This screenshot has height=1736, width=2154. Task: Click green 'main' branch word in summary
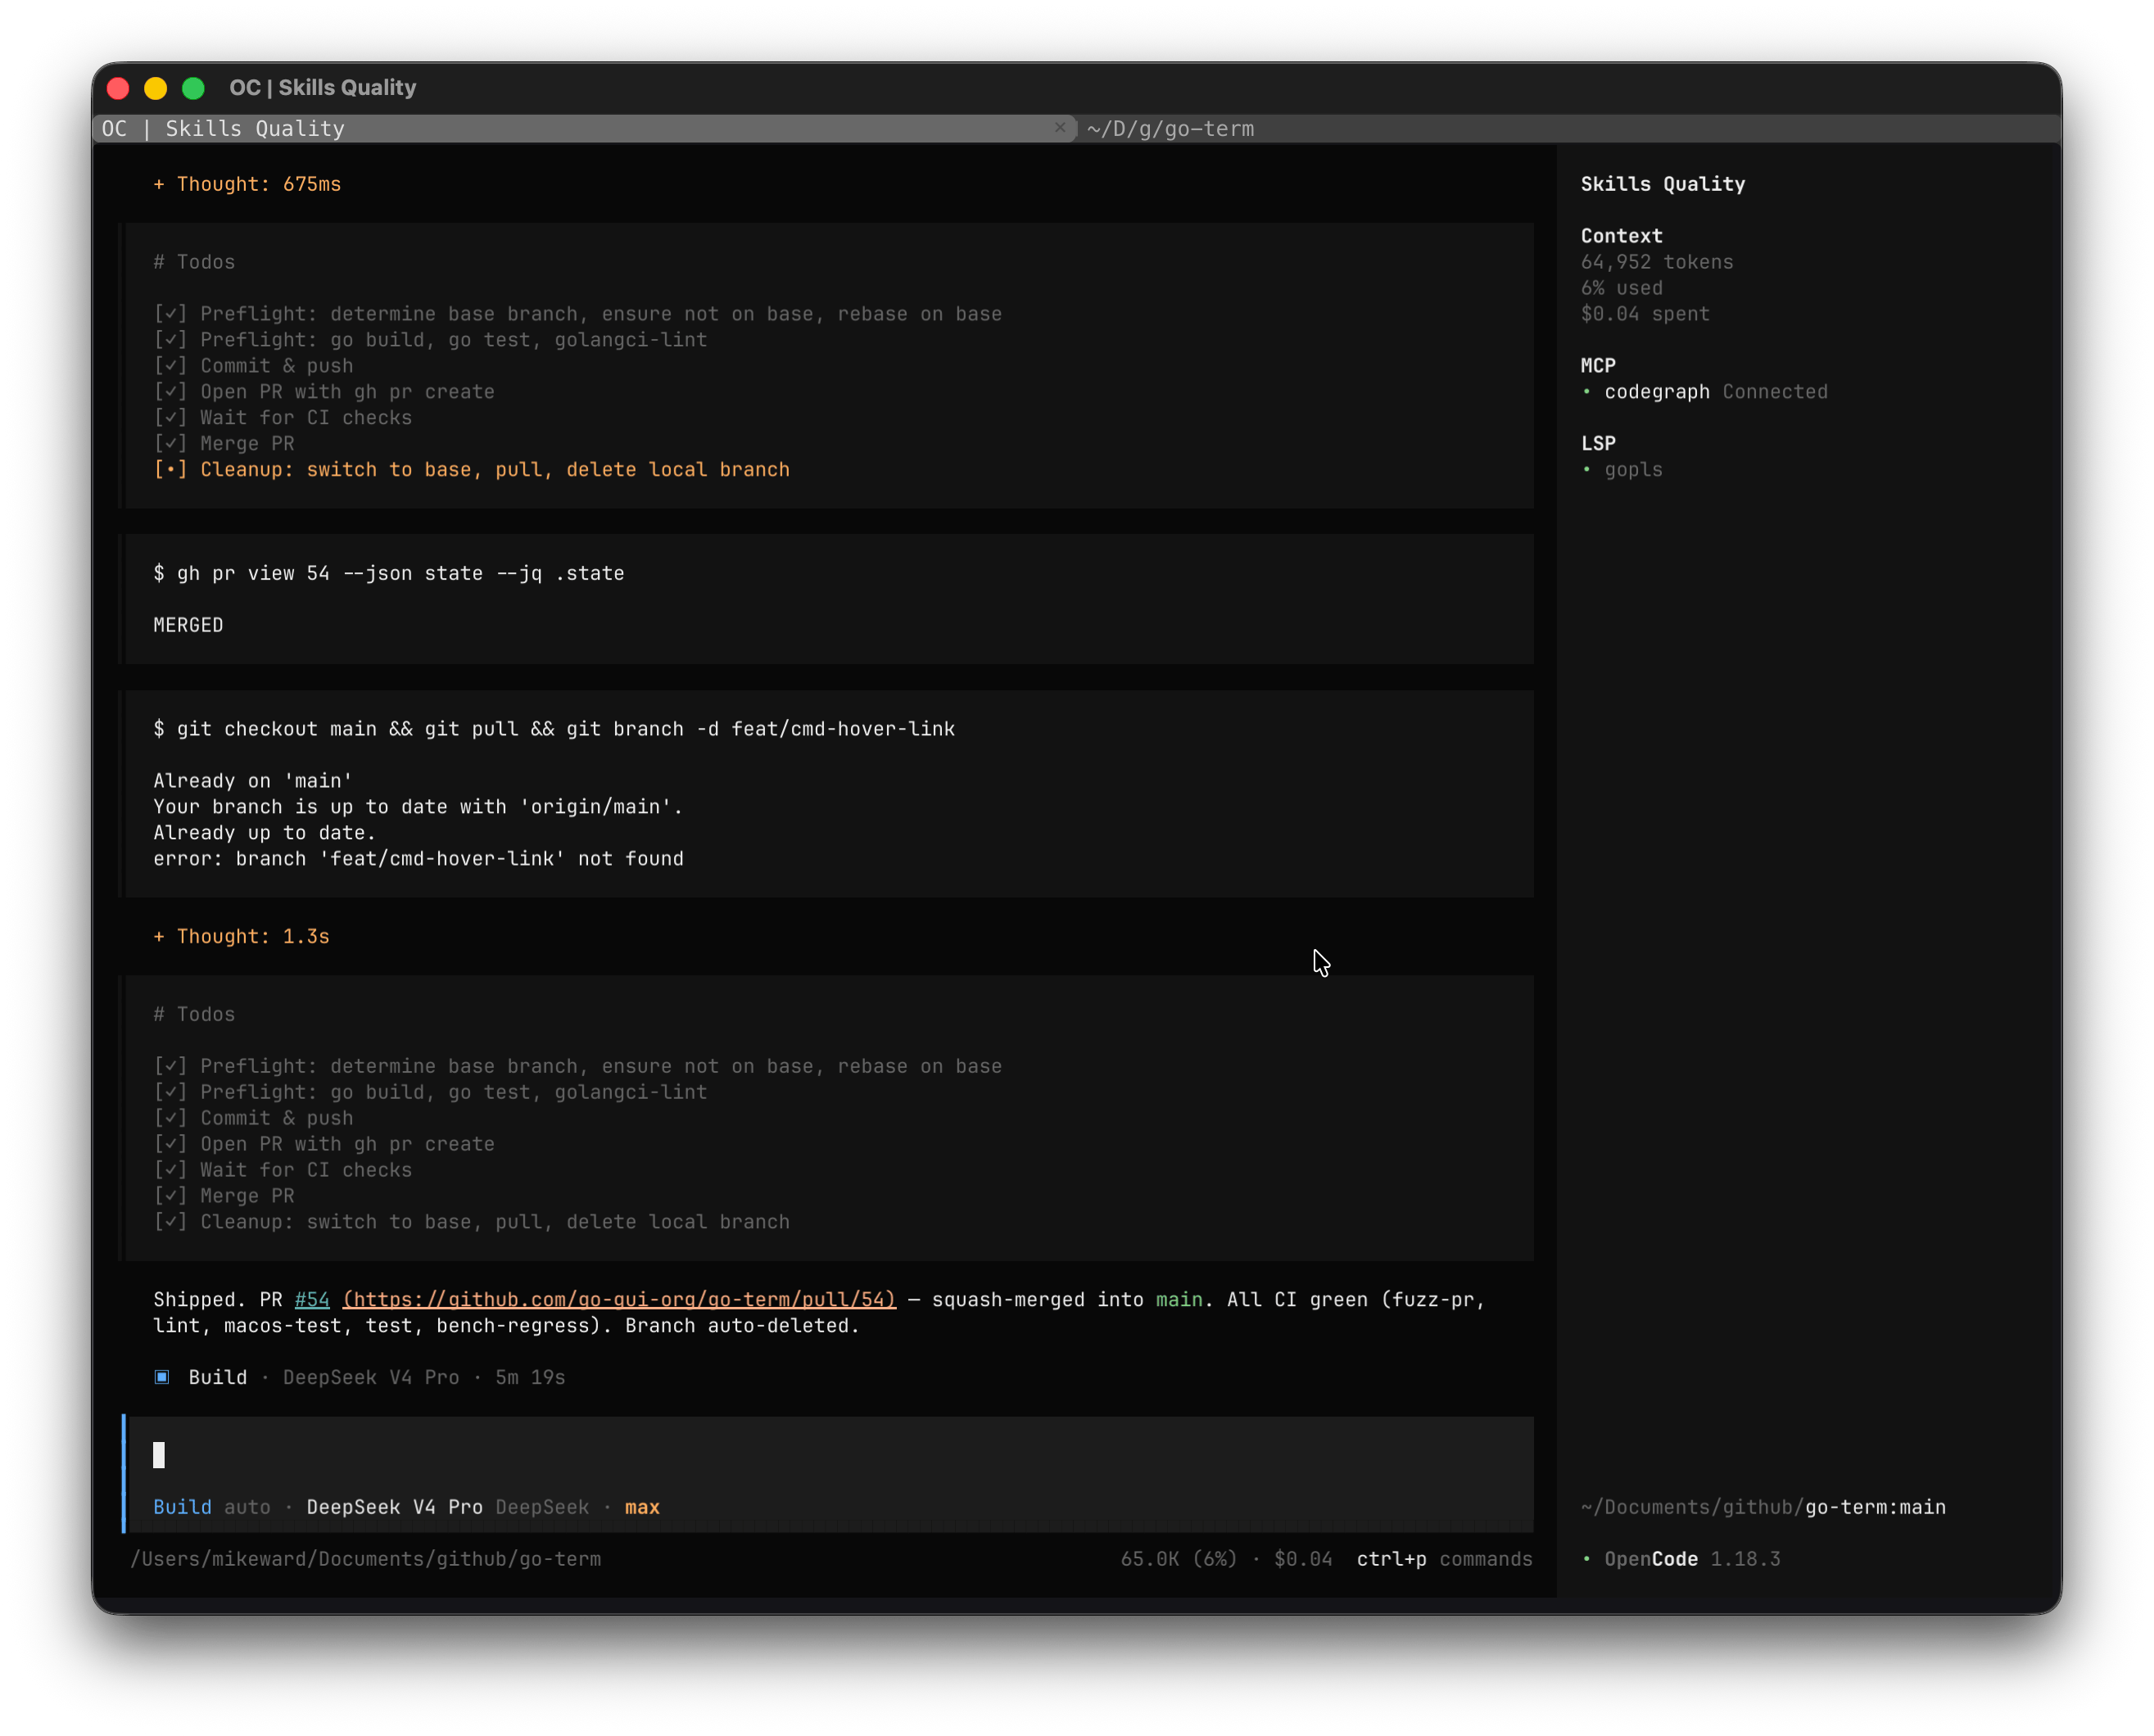1179,1299
